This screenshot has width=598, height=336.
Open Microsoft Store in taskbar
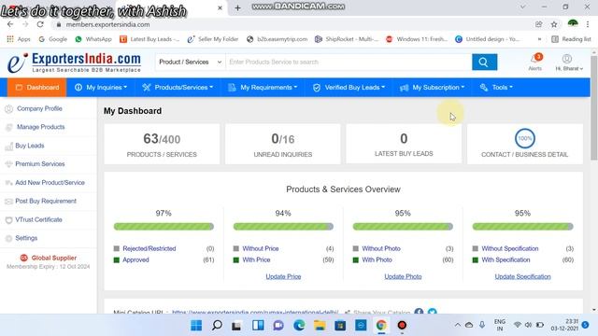[x=340, y=326]
